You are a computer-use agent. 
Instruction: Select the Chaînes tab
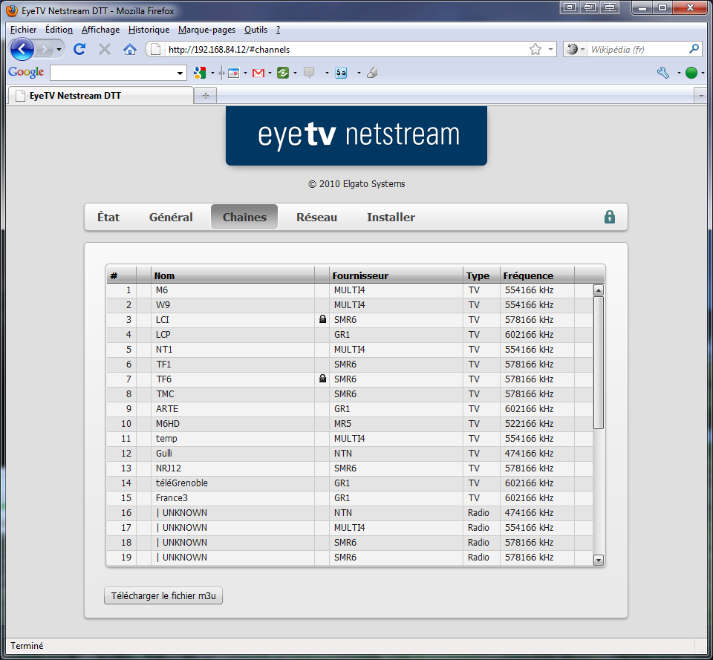click(x=244, y=217)
